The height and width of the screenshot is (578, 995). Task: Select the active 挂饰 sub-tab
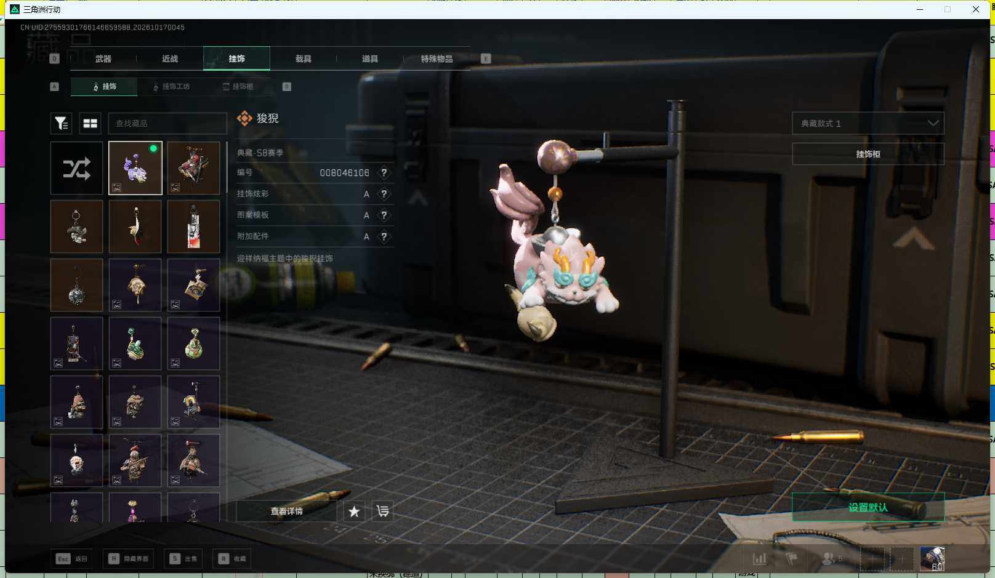pyautogui.click(x=104, y=87)
